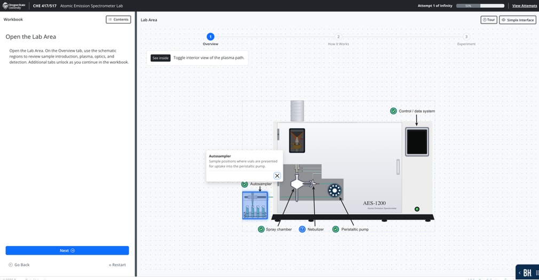Click the Spray chamber check marker
539x280 pixels.
[x=261, y=229]
